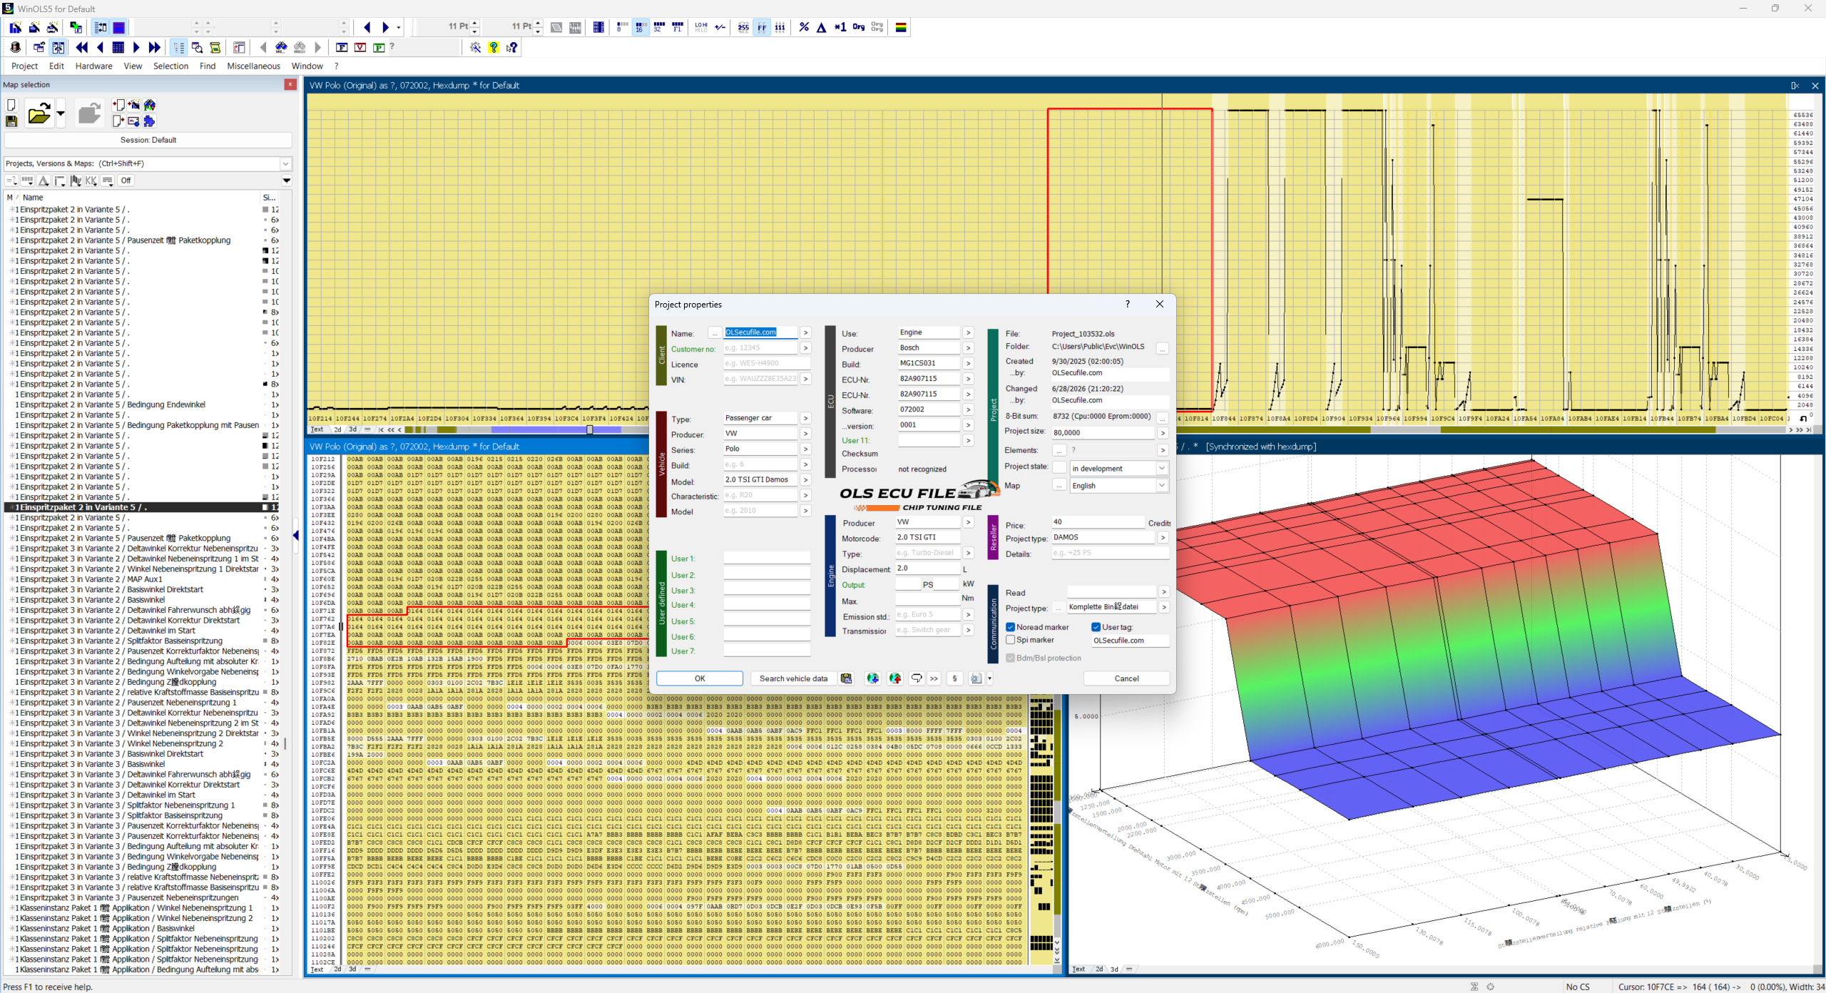1826x993 pixels.
Task: Open the Edit menu
Action: pos(56,66)
